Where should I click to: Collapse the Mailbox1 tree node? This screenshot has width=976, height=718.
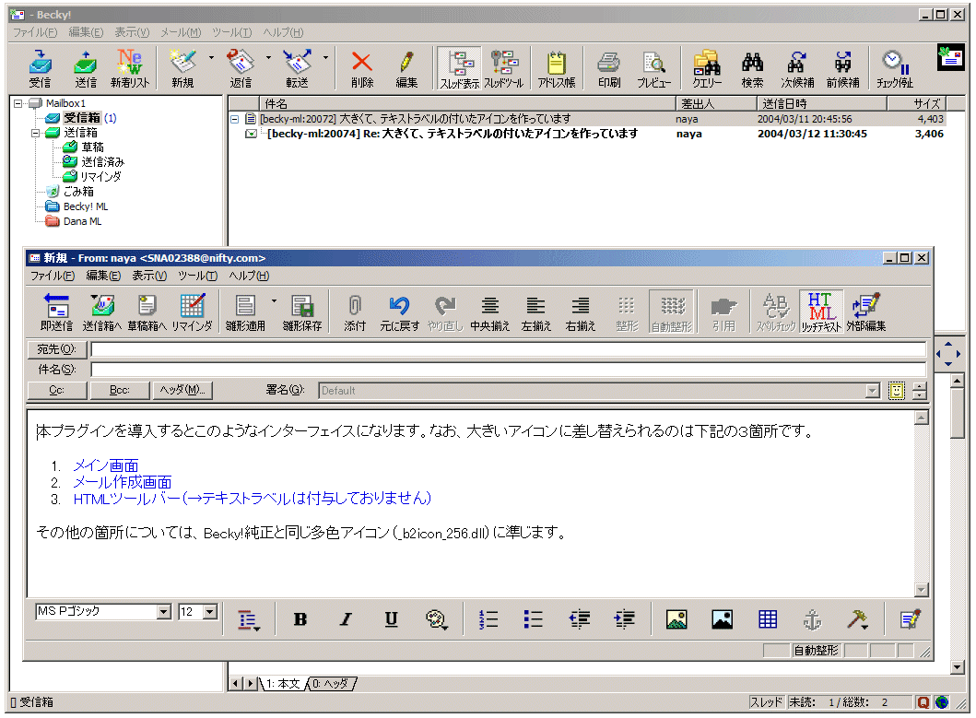[x=18, y=103]
